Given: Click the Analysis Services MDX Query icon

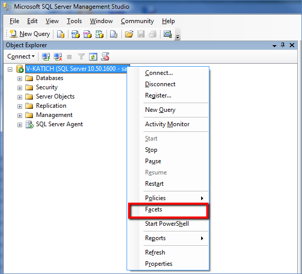Looking at the screenshot, I should [76, 34].
